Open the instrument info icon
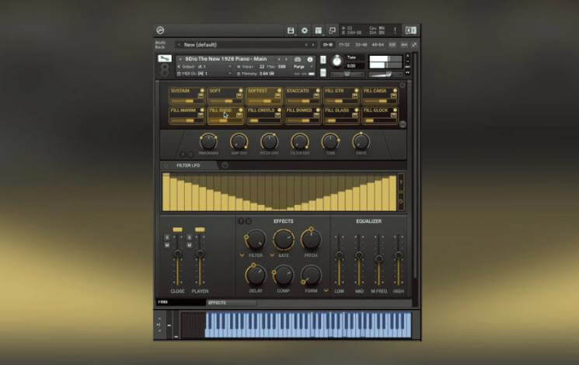 tap(309, 59)
